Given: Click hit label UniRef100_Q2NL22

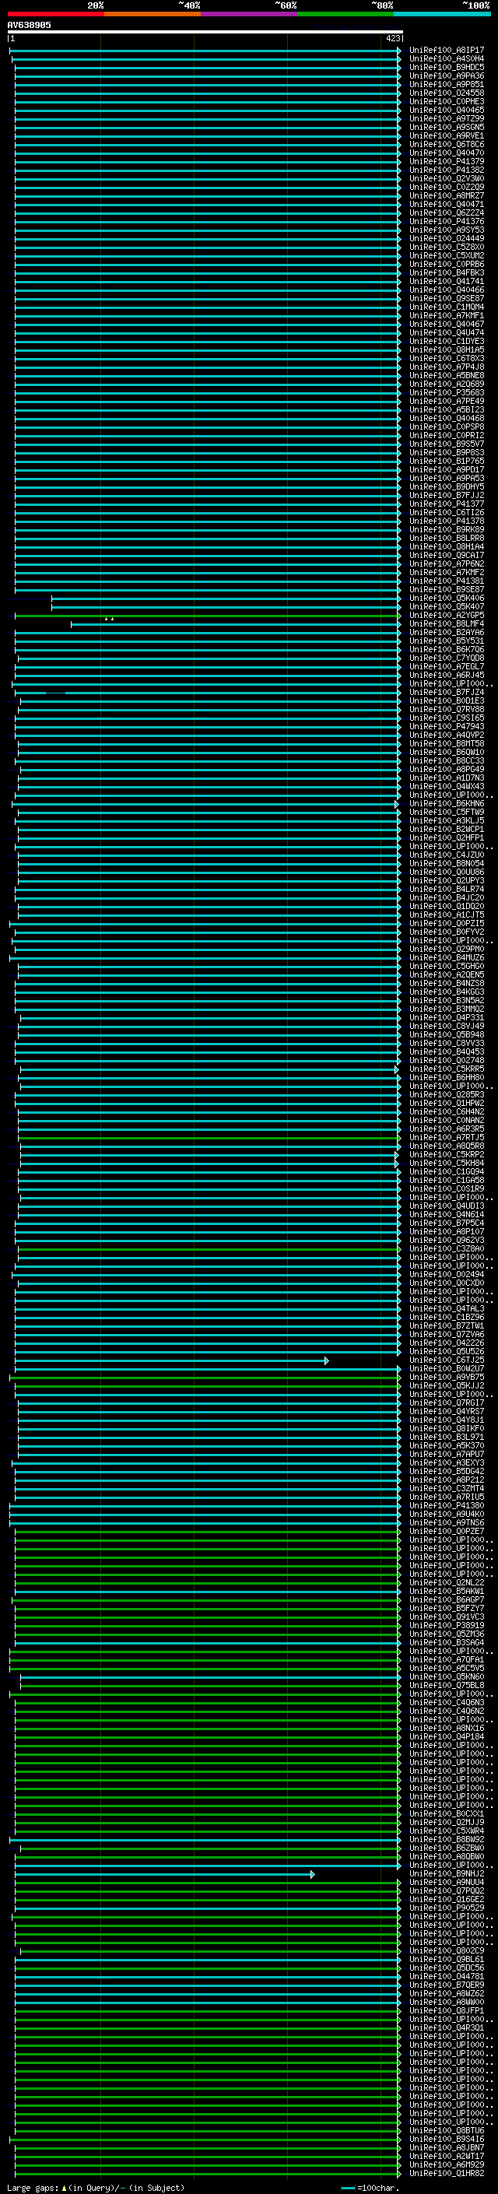Looking at the screenshot, I should click(446, 1581).
